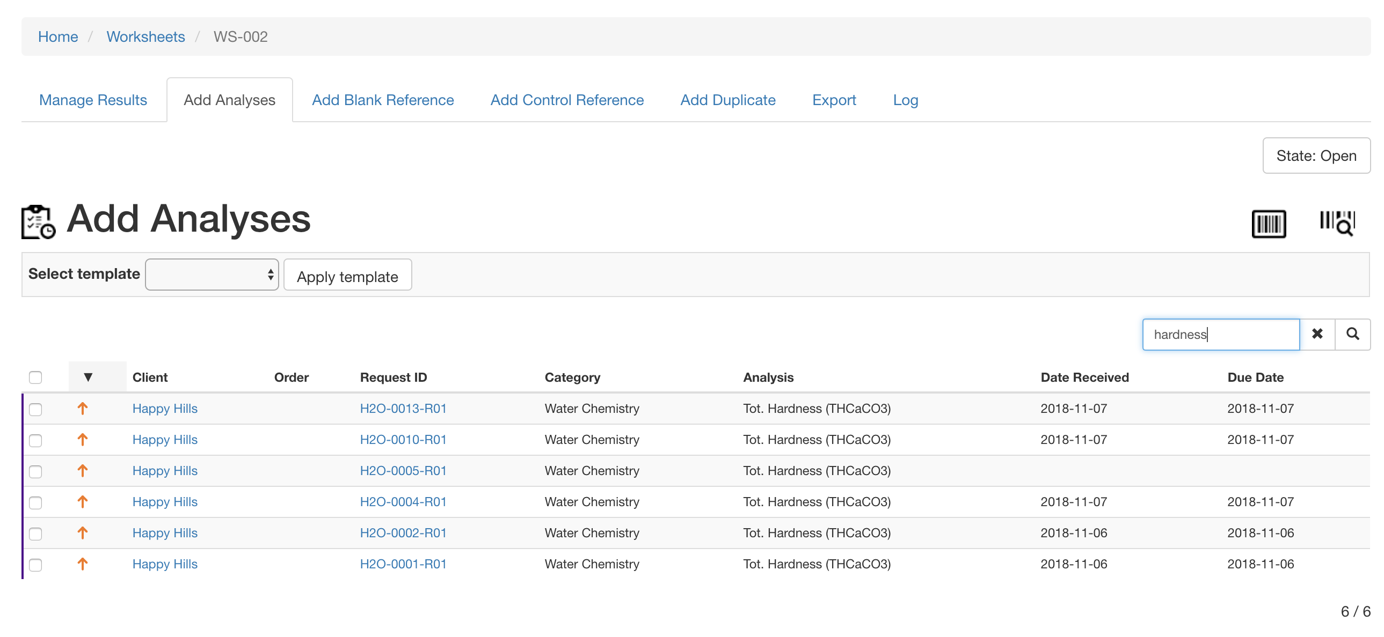Click the 2018-11-06 due date for H2O-0002-R01
1384x637 pixels.
click(x=1261, y=533)
